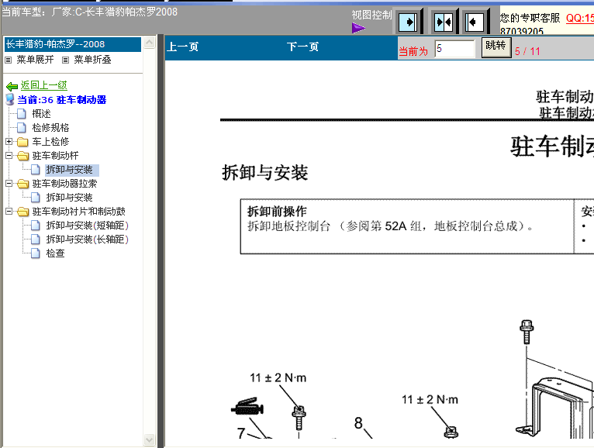The image size is (594, 448).
Task: Open 概述 in the tree
Action: 41,114
